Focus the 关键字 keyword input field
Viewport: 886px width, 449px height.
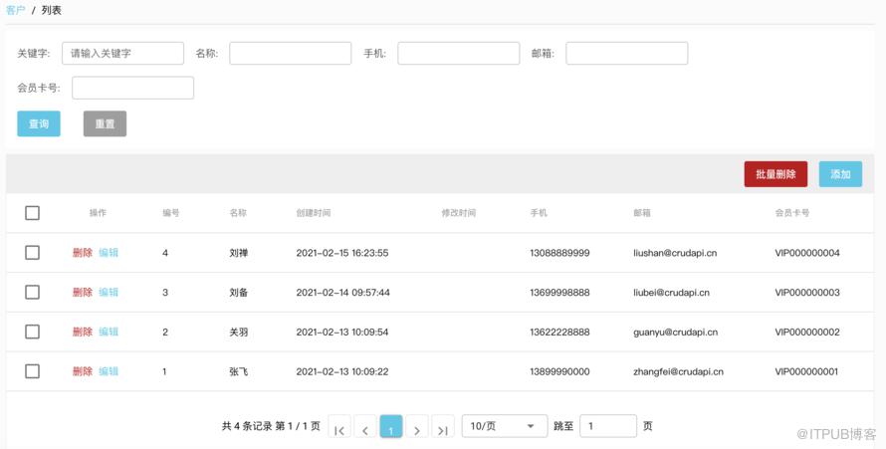122,53
